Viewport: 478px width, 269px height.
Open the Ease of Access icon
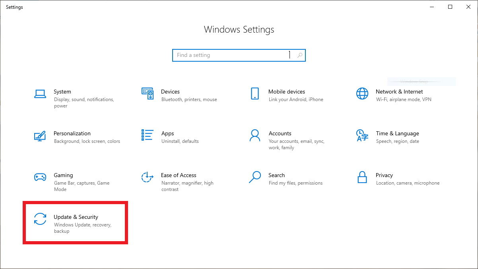(148, 177)
